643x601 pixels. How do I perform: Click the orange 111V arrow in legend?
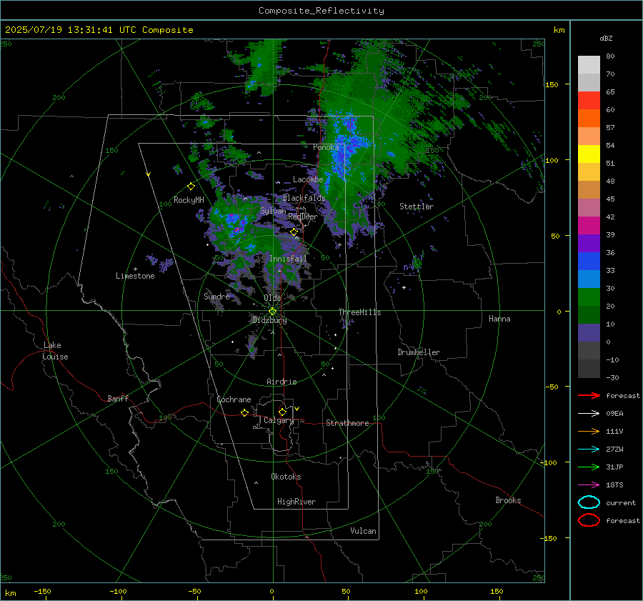pos(589,431)
